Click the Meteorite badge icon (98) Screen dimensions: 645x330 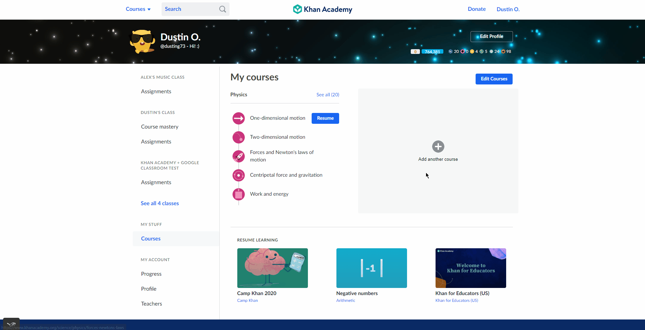click(503, 52)
